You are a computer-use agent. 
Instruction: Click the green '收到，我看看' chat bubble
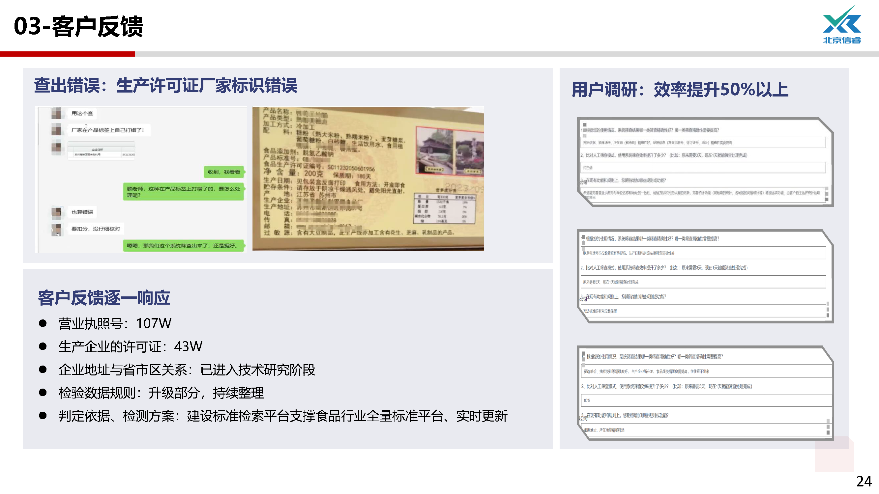[224, 172]
